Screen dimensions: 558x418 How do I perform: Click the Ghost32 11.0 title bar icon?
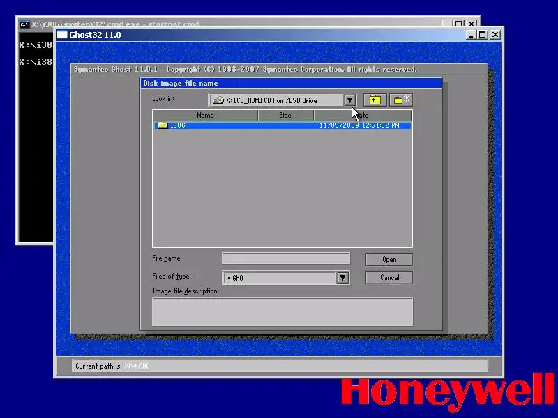coord(62,35)
